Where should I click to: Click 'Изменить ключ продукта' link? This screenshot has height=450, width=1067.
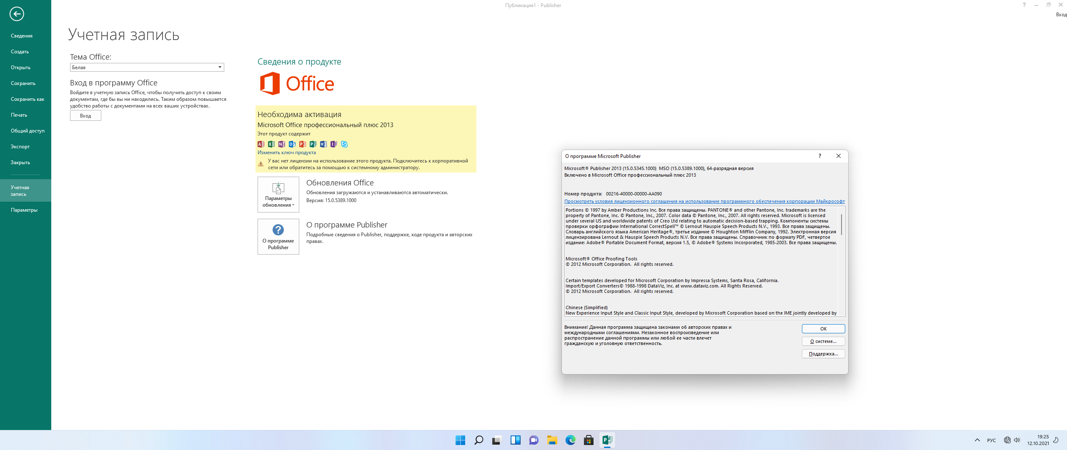point(286,152)
